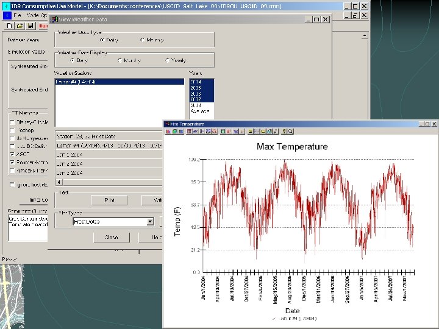Select year 2004 in Years list
This screenshot has height=329, width=439.
tap(202, 82)
